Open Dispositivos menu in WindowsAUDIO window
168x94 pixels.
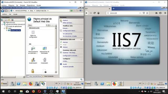point(31,5)
